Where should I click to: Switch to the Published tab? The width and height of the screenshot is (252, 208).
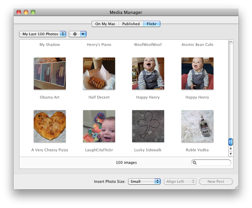pos(131,24)
